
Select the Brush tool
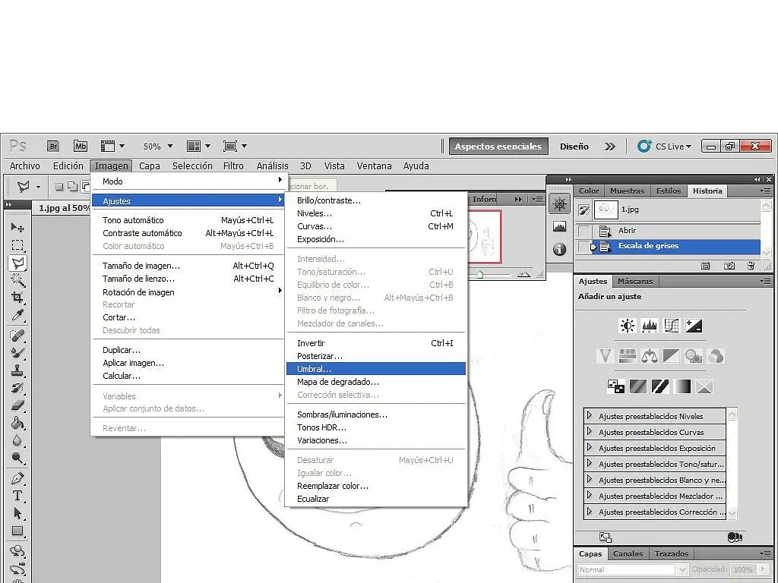17,353
